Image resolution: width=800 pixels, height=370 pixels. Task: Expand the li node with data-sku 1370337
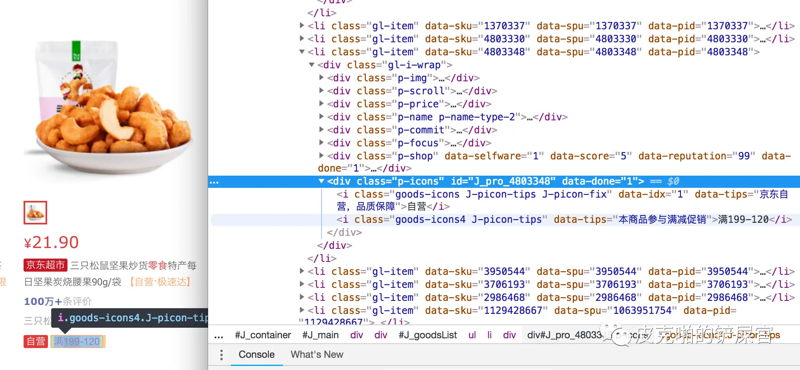click(302, 26)
